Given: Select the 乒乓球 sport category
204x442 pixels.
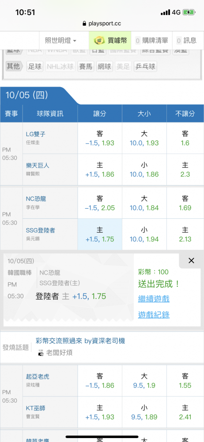Looking at the screenshot, I should click(145, 67).
